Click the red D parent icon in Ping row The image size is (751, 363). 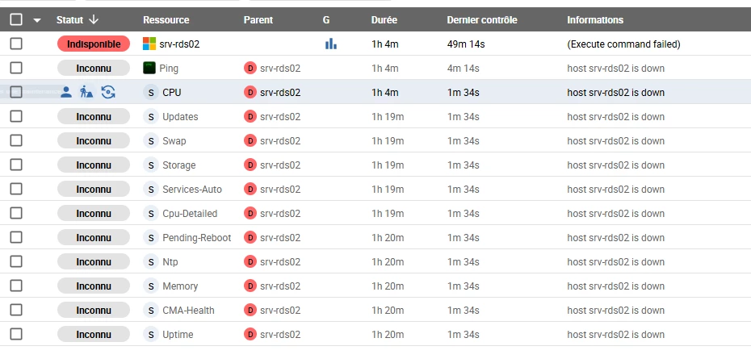tap(250, 68)
